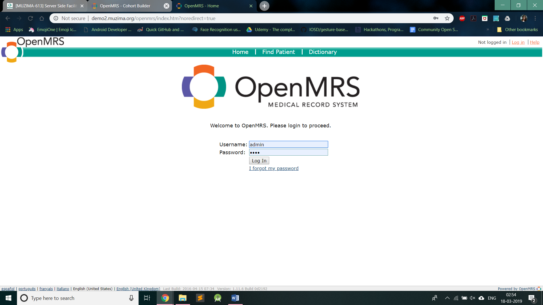Screen dimensions: 543x305
Task: Show more bookmarks via double chevron
Action: (x=488, y=29)
